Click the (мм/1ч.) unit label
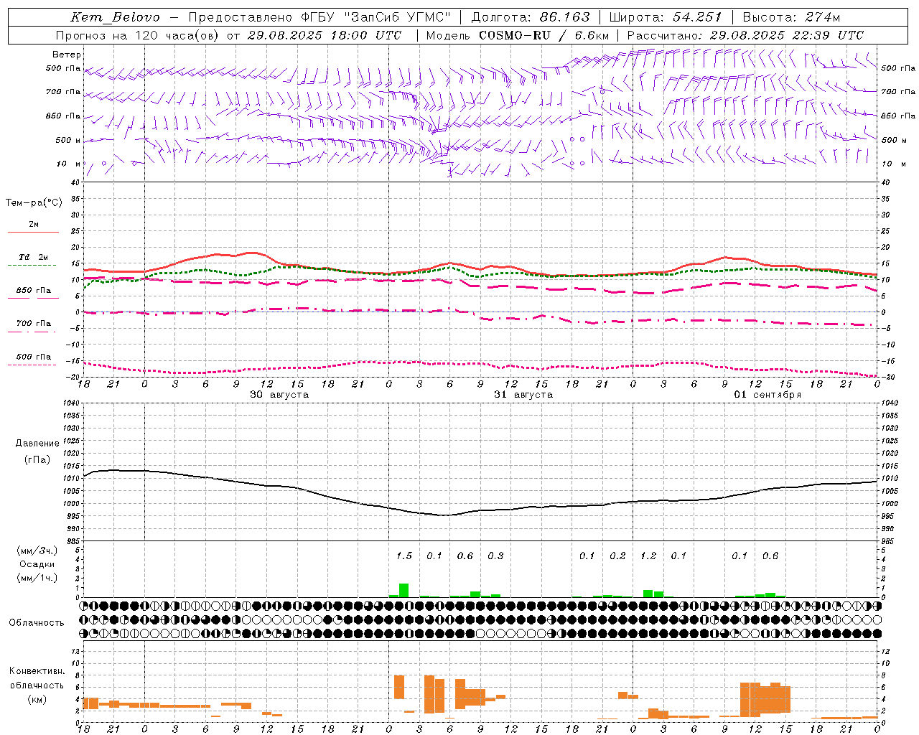 pyautogui.click(x=37, y=578)
